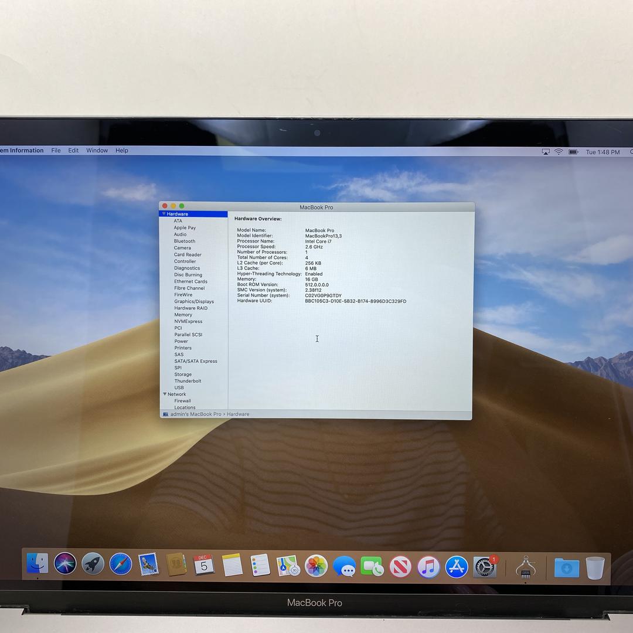Click the battery status indicator

573,152
